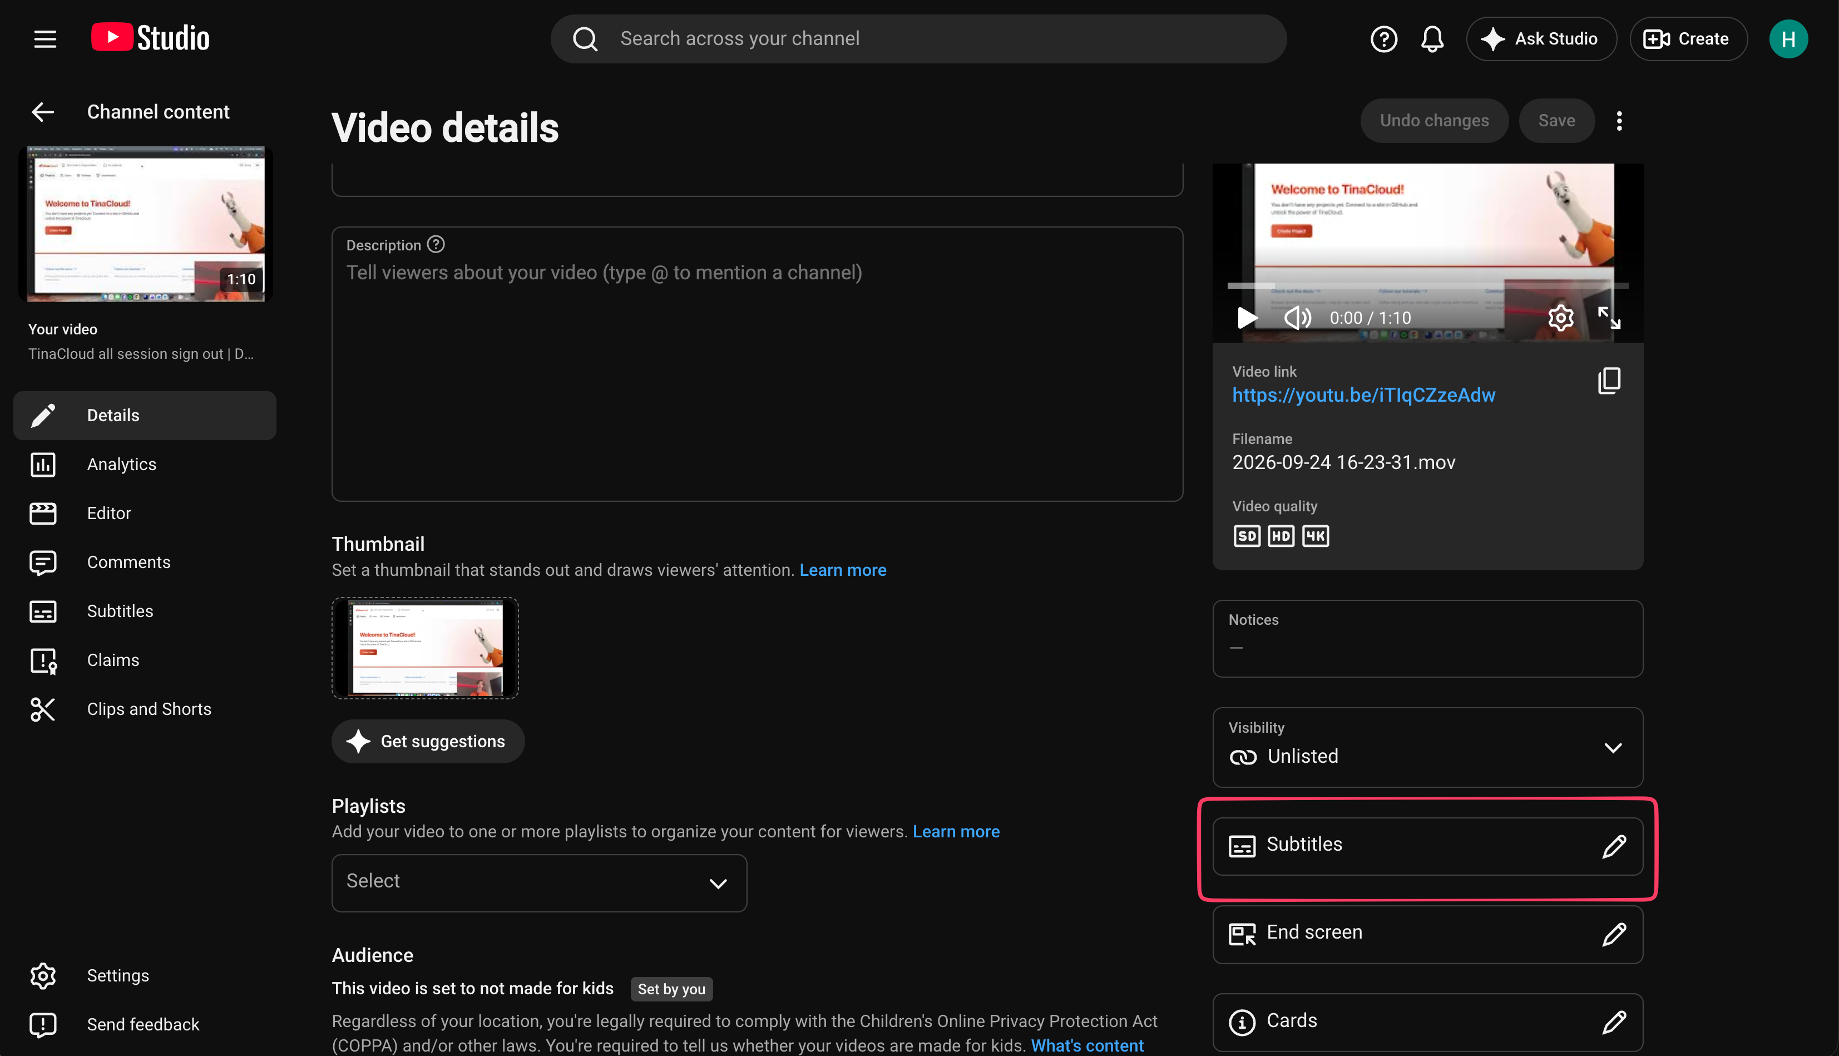Open Playlists Learn more link
Screen dimensions: 1839x1056
[x=956, y=832]
